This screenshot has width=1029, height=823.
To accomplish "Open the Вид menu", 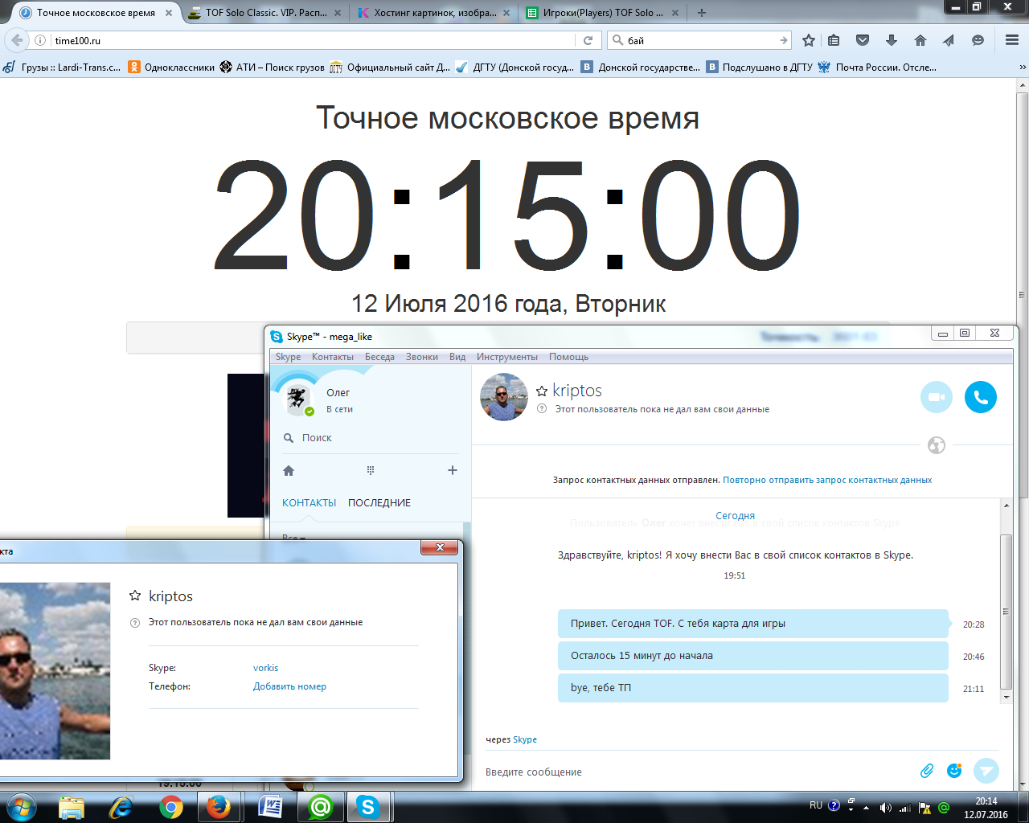I will point(457,357).
